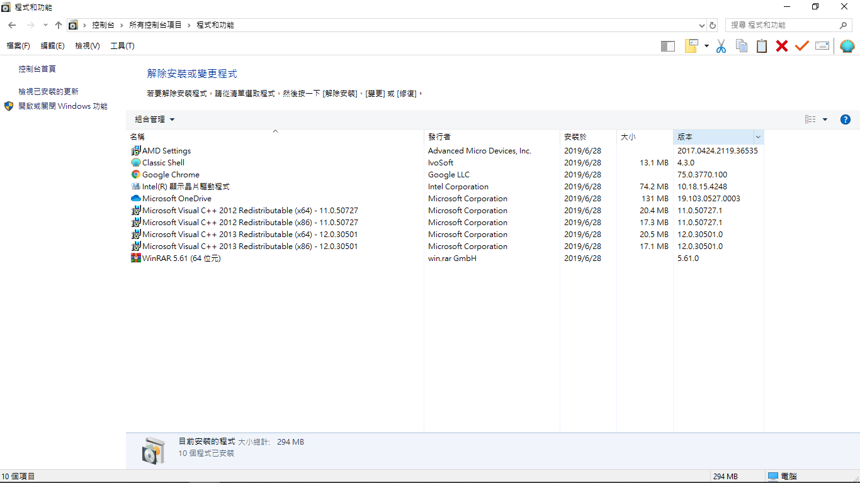Image resolution: width=860 pixels, height=483 pixels.
Task: Open the 檢視(V) menu
Action: tap(88, 46)
